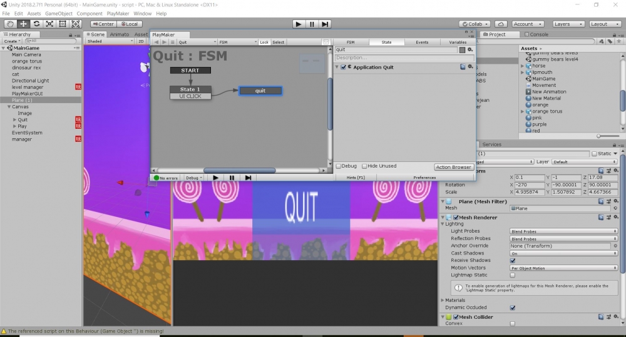Viewport: 626px width, 337px height.
Task: Open the Account dropdown
Action: [x=527, y=24]
